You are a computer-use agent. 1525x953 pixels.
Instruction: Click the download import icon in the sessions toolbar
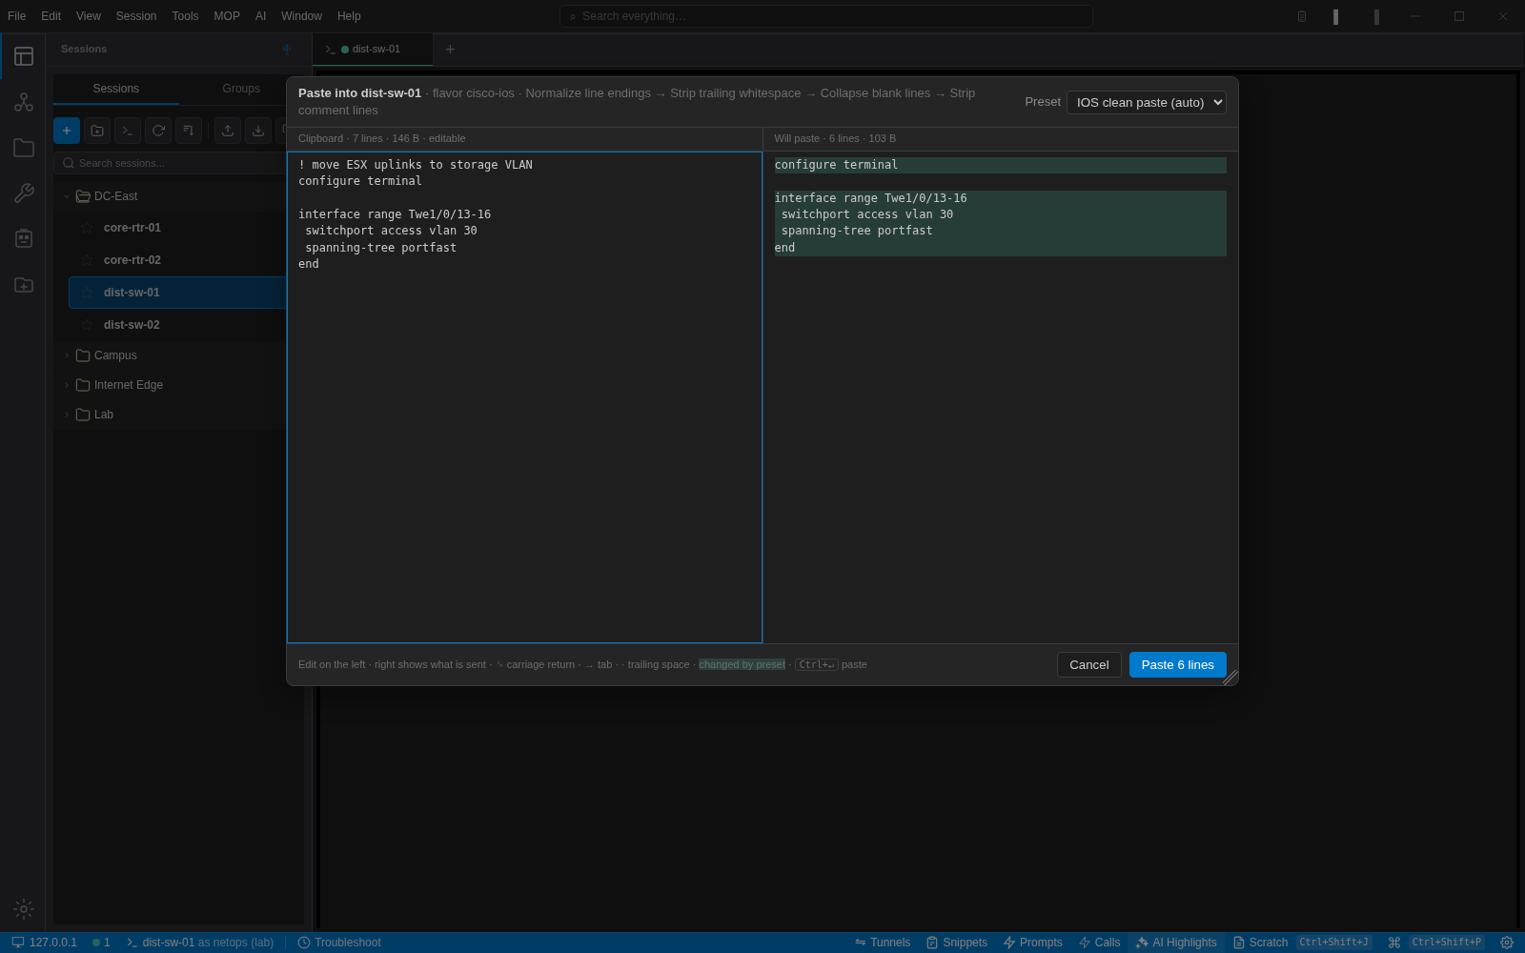click(x=258, y=131)
